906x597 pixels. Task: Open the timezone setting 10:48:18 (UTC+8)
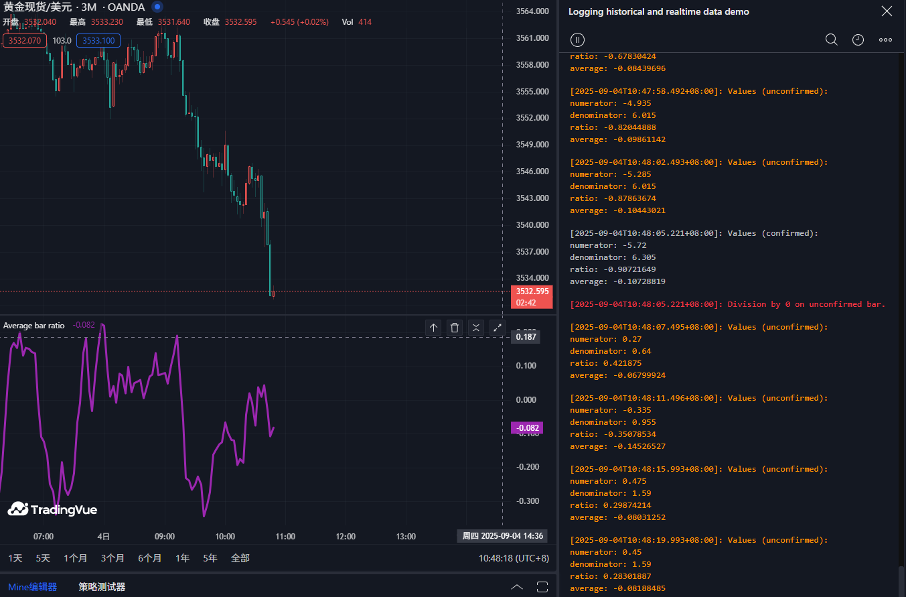coord(514,557)
